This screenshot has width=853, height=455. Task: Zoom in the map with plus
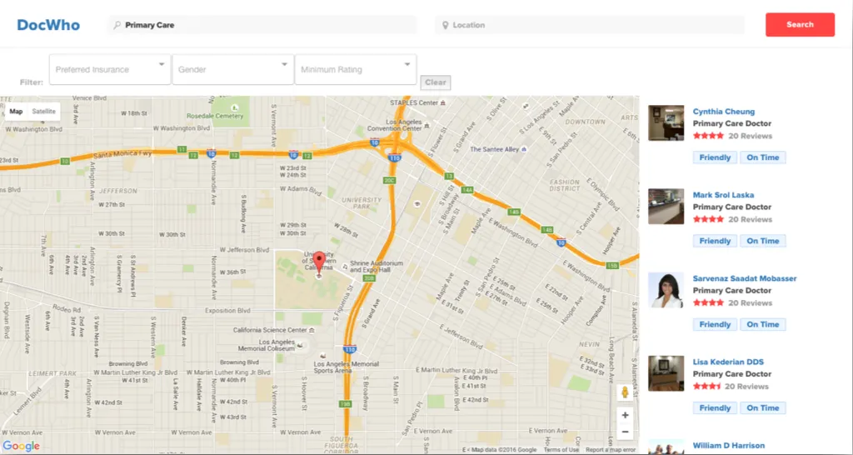625,415
